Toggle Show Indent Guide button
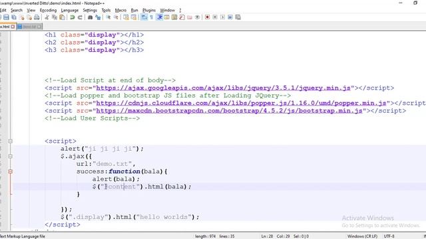This screenshot has width=426, height=239. [160, 17]
